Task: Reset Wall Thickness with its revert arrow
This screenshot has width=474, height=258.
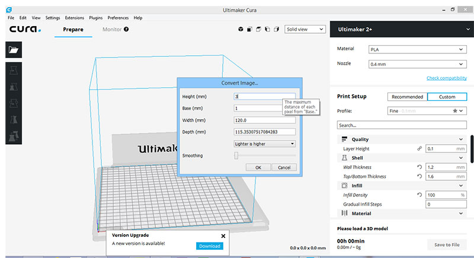Action: (419, 167)
